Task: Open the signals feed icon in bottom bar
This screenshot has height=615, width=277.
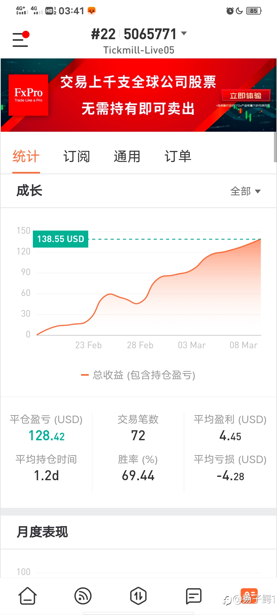Action: coord(83,596)
